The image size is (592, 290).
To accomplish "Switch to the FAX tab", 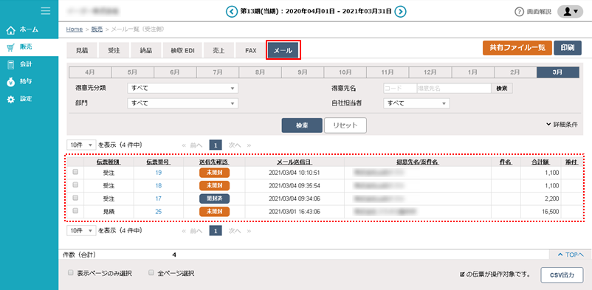I will [x=251, y=51].
